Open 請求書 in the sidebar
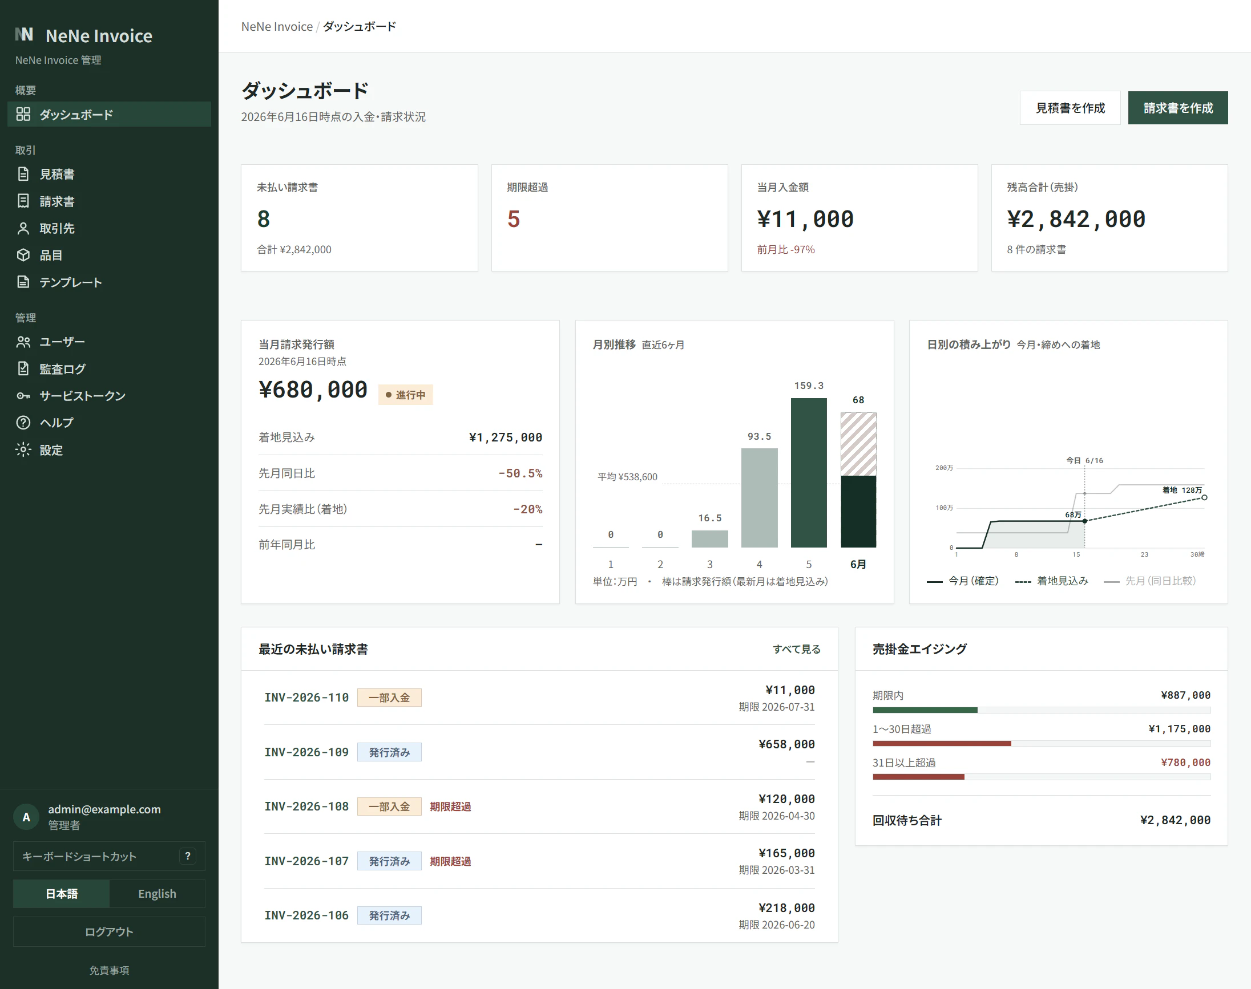 coord(109,201)
